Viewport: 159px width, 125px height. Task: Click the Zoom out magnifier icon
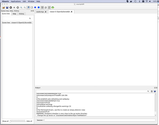point(21,7)
